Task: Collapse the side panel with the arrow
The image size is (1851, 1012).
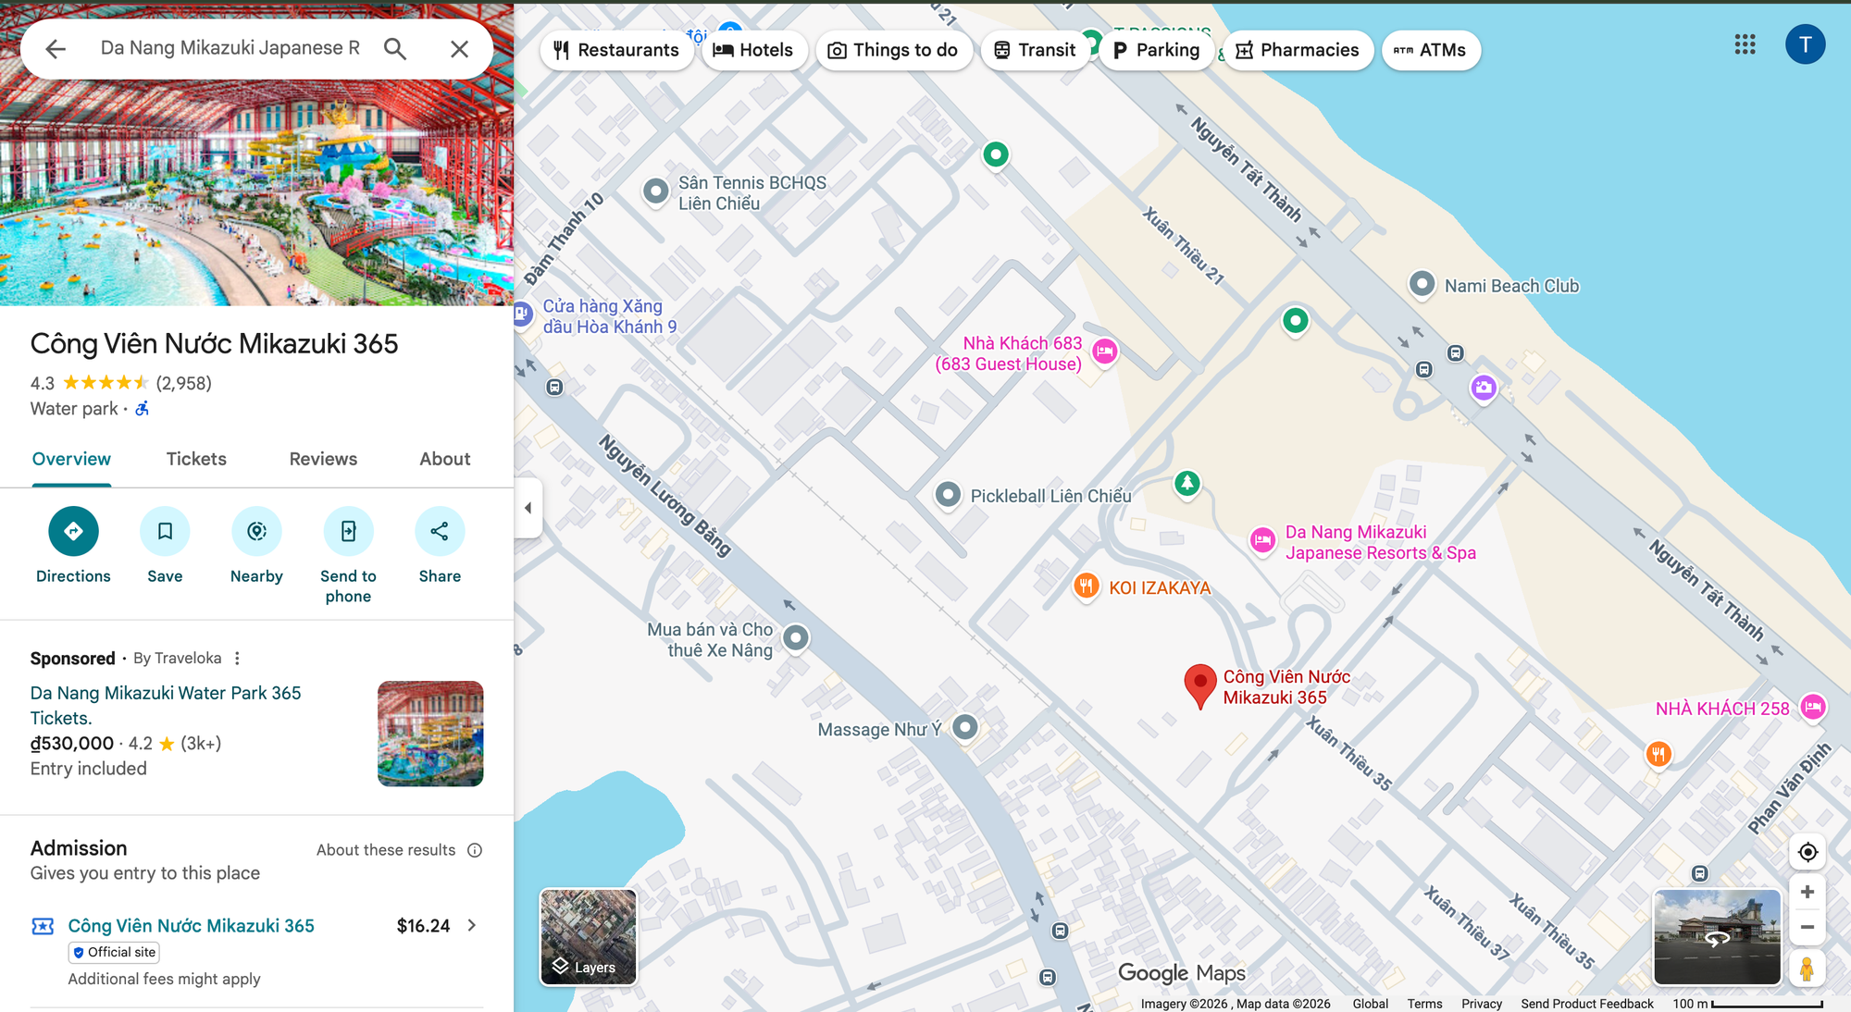Action: tap(528, 508)
